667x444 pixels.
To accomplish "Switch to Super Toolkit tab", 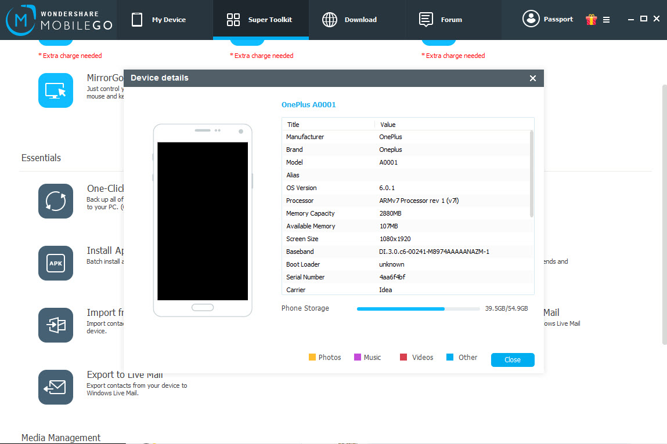I will [261, 20].
